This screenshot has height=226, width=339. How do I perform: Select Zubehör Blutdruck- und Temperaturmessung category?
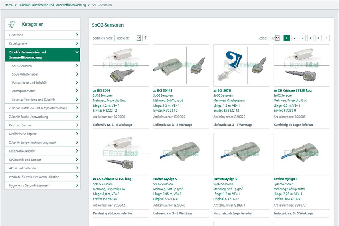[x=42, y=108]
